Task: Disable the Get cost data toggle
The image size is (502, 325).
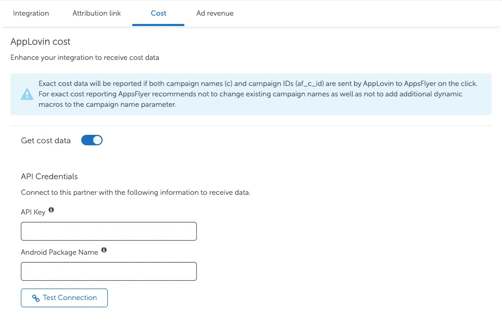Action: tap(92, 140)
